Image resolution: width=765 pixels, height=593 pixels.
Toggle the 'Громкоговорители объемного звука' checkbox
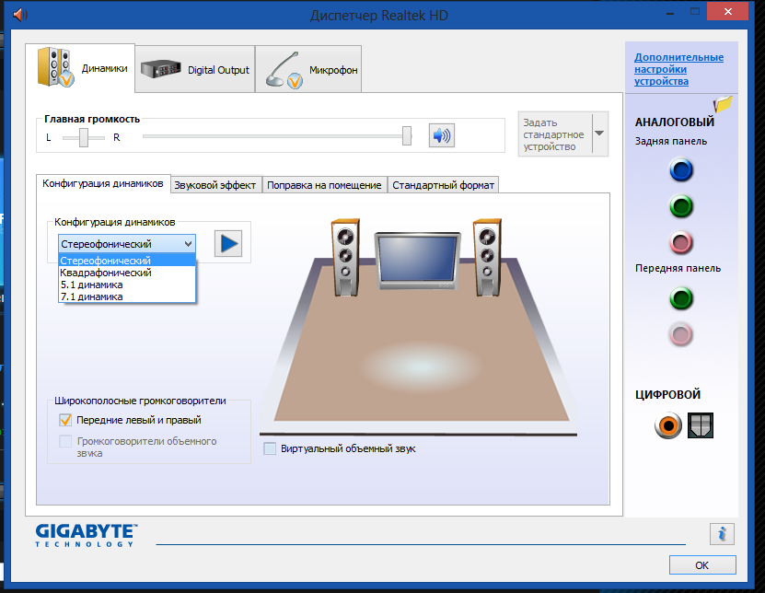pyautogui.click(x=64, y=441)
